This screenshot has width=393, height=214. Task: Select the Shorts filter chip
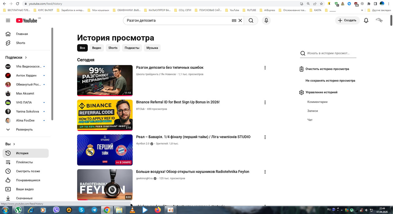point(113,48)
